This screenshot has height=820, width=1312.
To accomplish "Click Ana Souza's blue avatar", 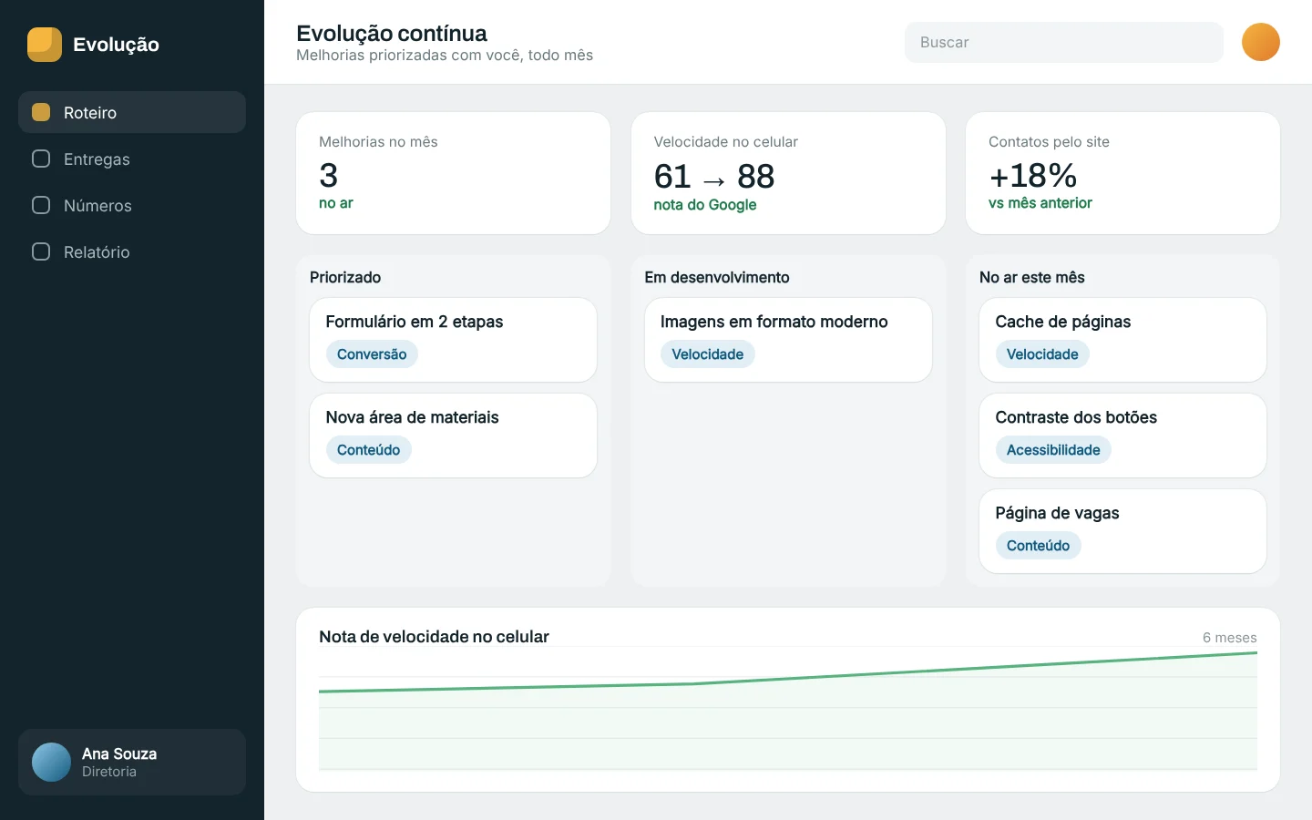I will [51, 762].
